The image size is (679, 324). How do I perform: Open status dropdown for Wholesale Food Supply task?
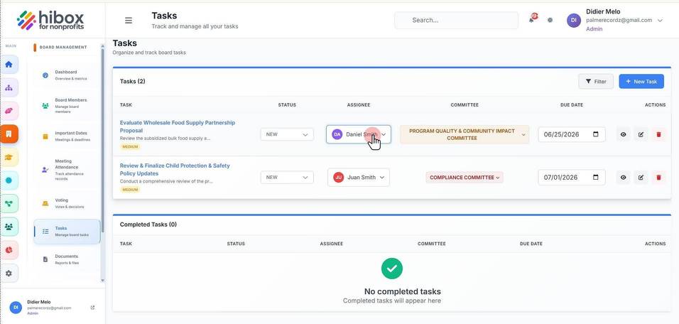click(x=287, y=134)
